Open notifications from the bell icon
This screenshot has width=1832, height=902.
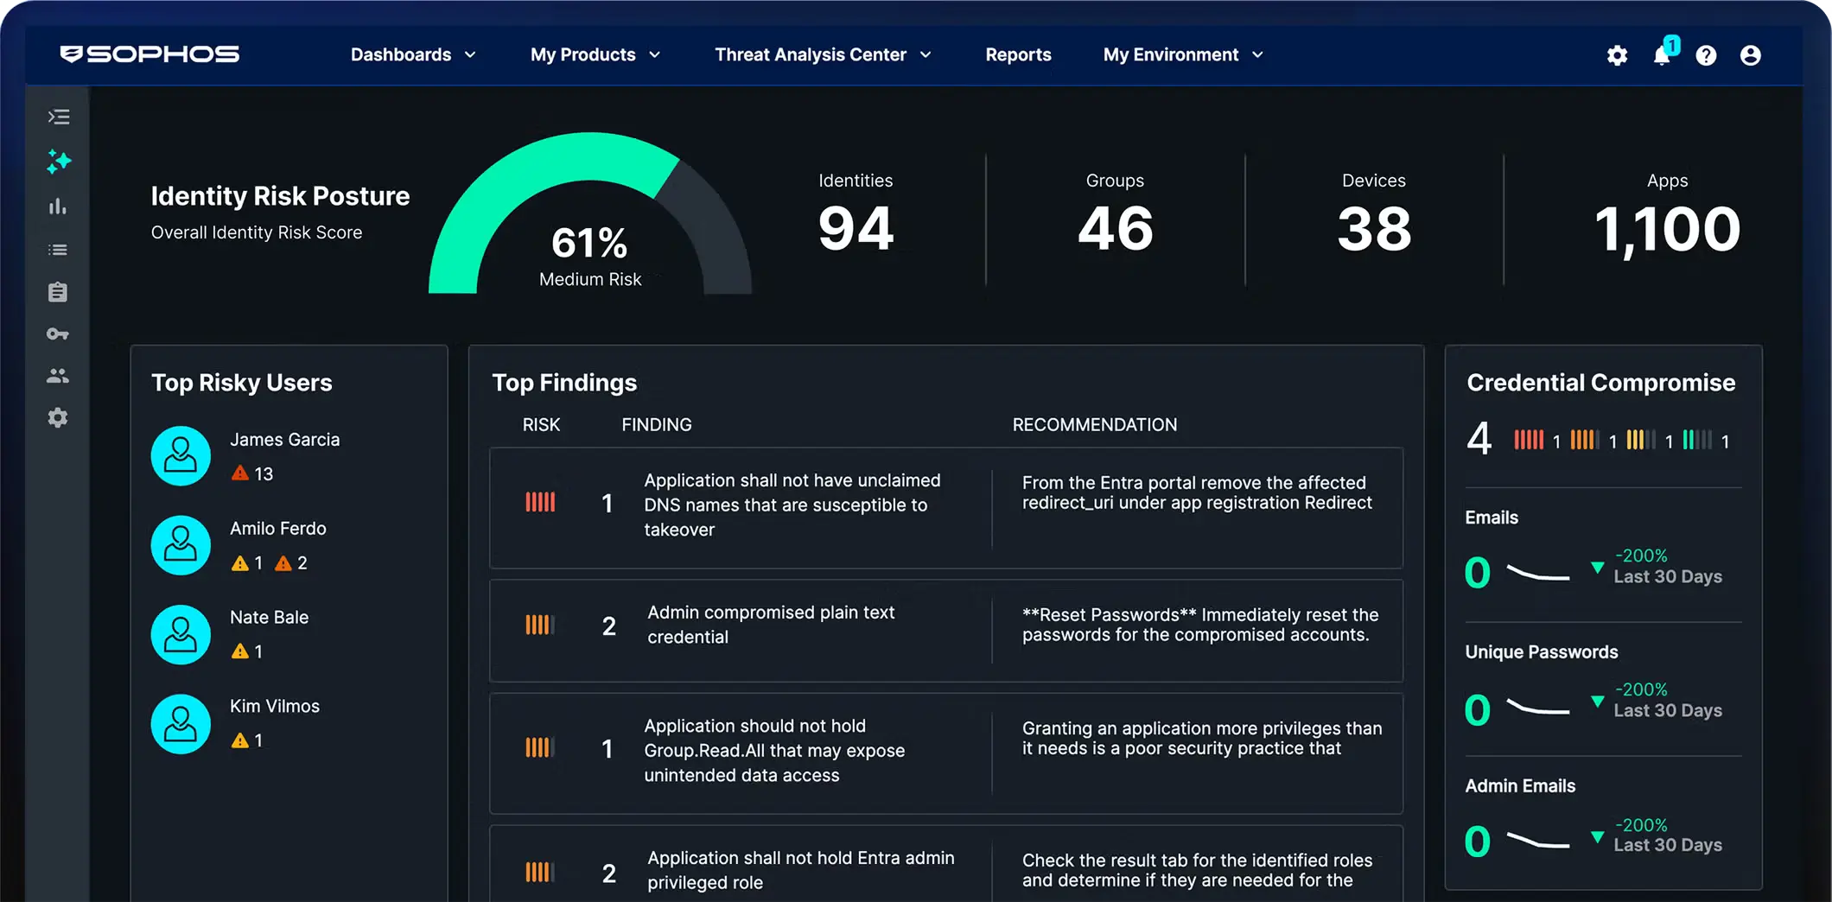point(1661,55)
